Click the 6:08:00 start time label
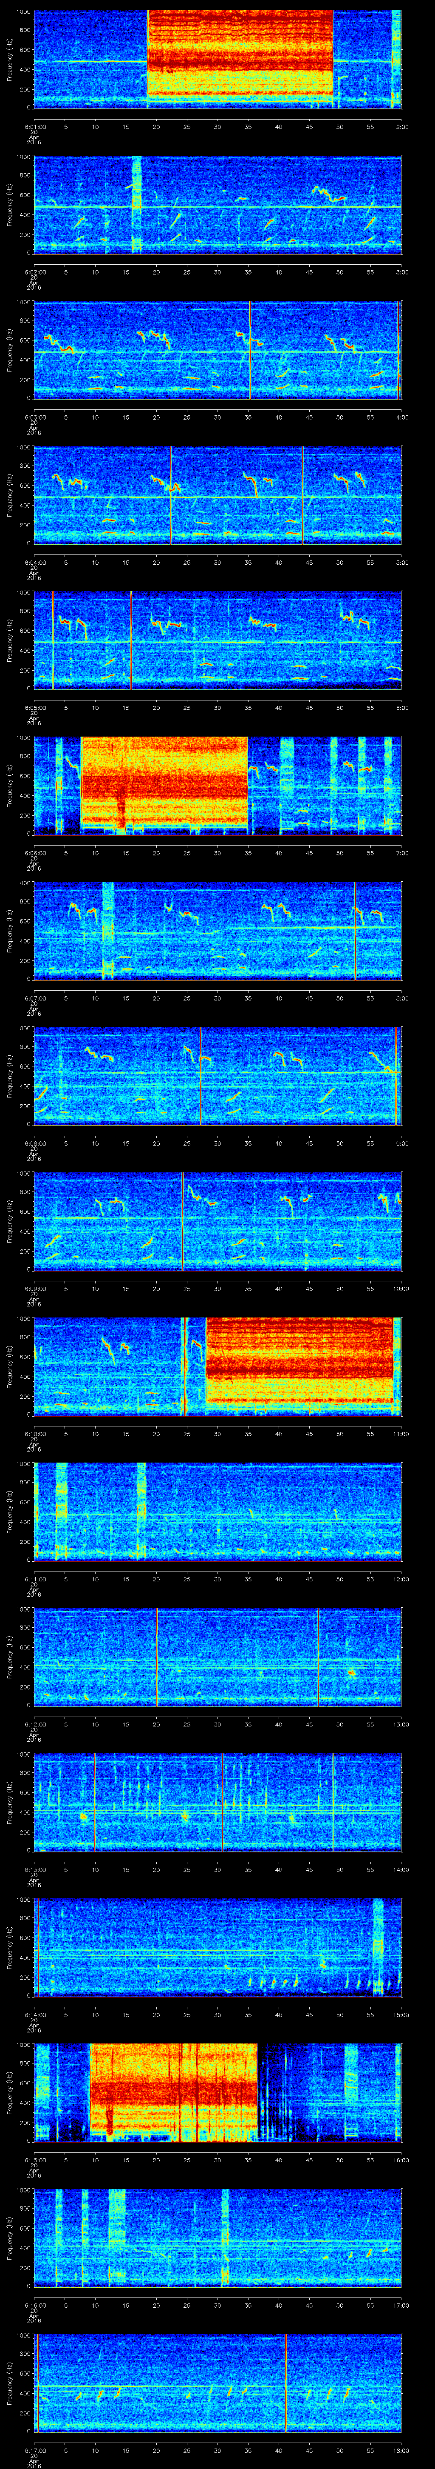Viewport: 435px width, 2469px height. [x=34, y=1144]
